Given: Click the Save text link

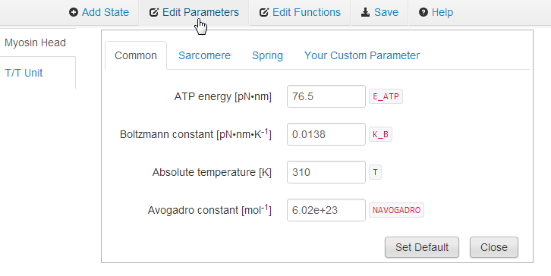Looking at the screenshot, I should point(386,12).
